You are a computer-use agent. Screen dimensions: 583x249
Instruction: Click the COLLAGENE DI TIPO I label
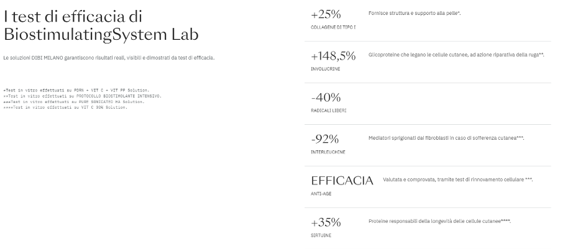333,27
